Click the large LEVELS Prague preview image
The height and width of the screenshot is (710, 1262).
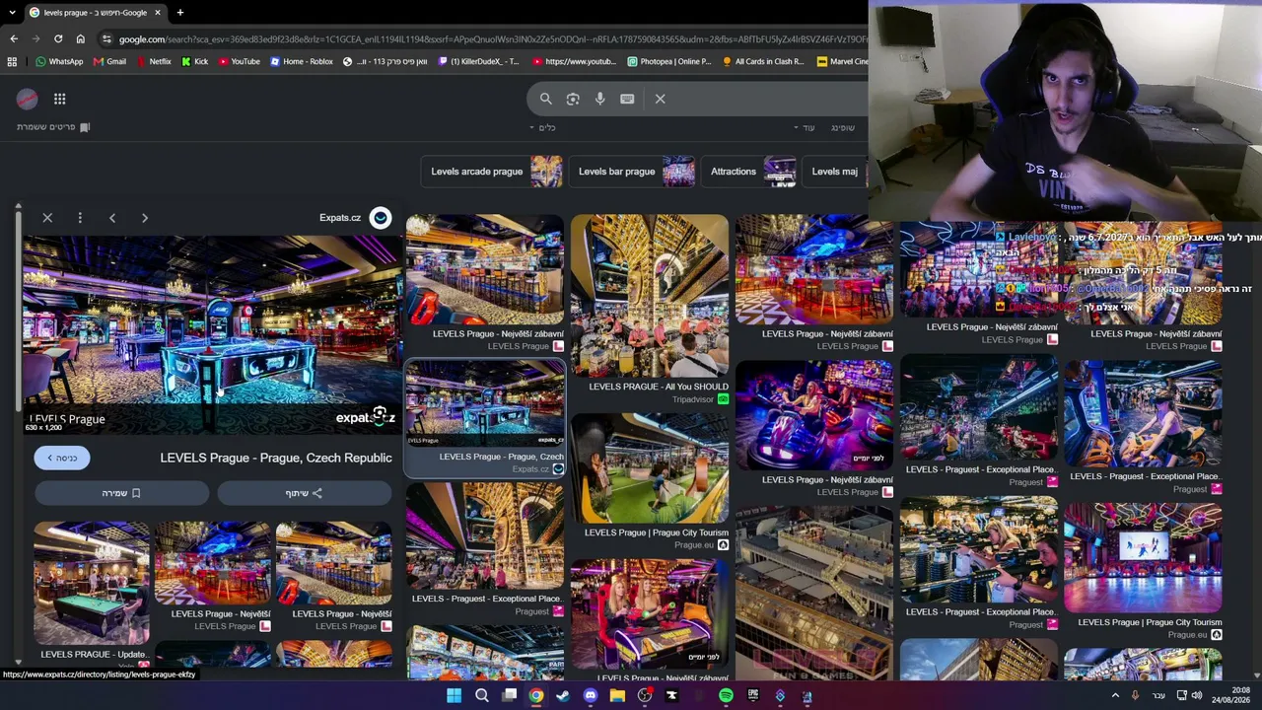click(x=210, y=333)
